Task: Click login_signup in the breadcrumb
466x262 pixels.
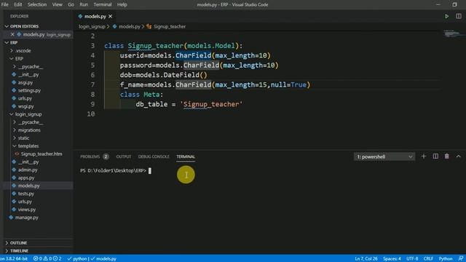Action: [x=92, y=26]
